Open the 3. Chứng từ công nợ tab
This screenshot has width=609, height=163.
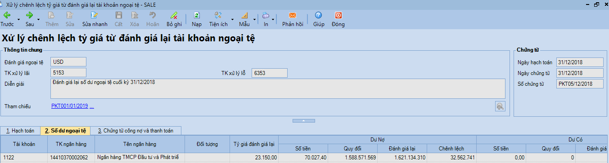pos(135,131)
